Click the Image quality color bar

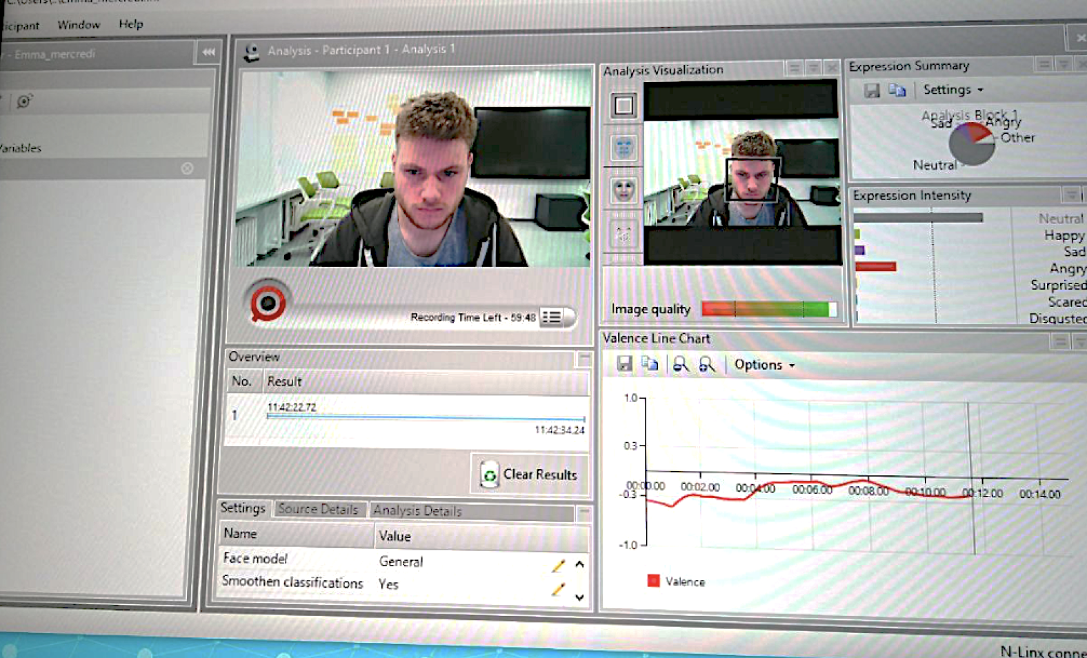coord(769,309)
